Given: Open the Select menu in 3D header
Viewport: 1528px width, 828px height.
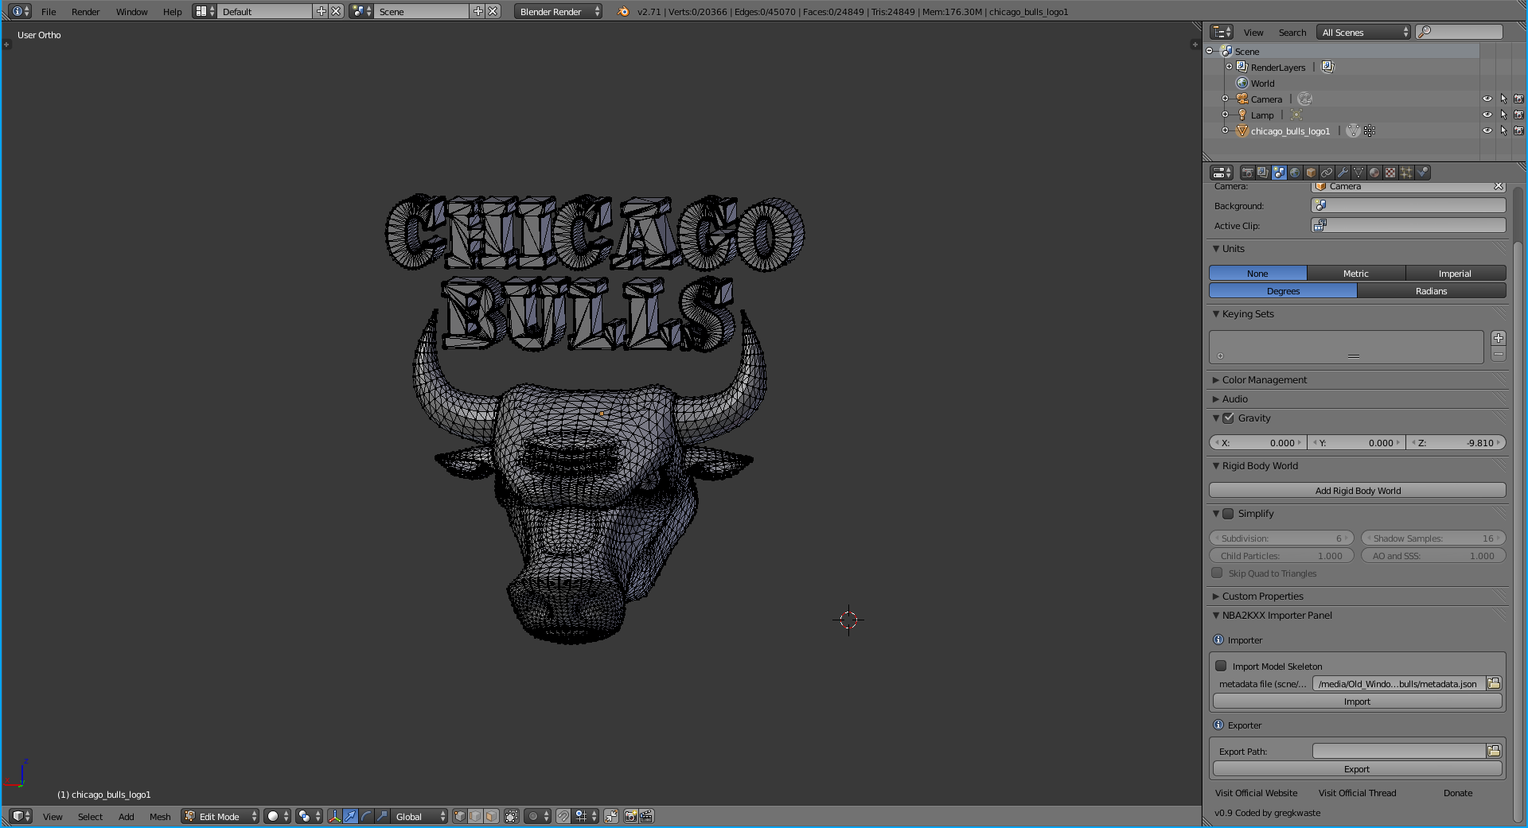Looking at the screenshot, I should point(90,816).
